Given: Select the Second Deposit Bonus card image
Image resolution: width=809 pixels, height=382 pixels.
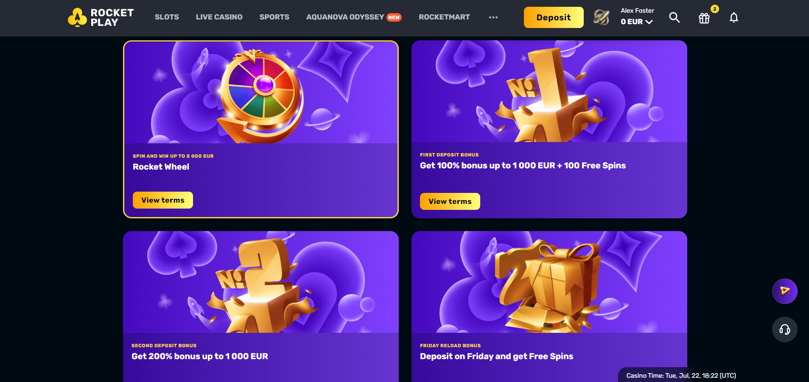Looking at the screenshot, I should coord(261,282).
